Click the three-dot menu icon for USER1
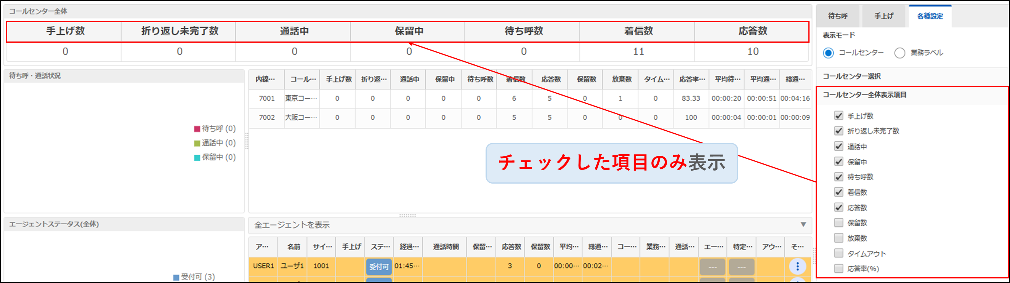Image resolution: width=1010 pixels, height=283 pixels. click(x=797, y=267)
